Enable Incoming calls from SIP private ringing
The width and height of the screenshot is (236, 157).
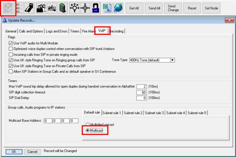click(10, 55)
